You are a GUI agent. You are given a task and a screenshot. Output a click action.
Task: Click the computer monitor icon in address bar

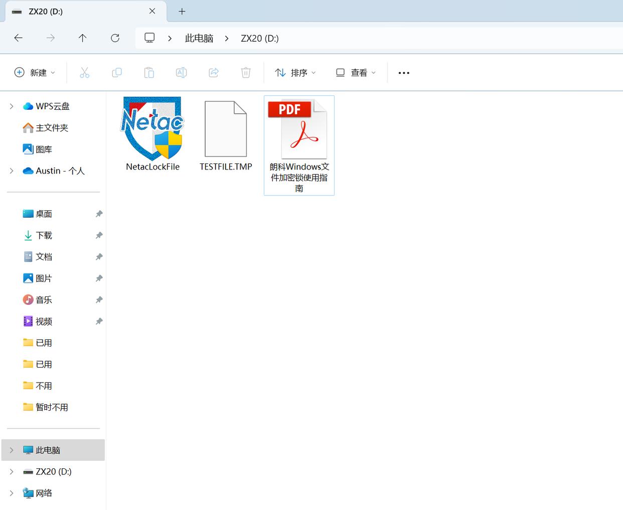pos(149,38)
